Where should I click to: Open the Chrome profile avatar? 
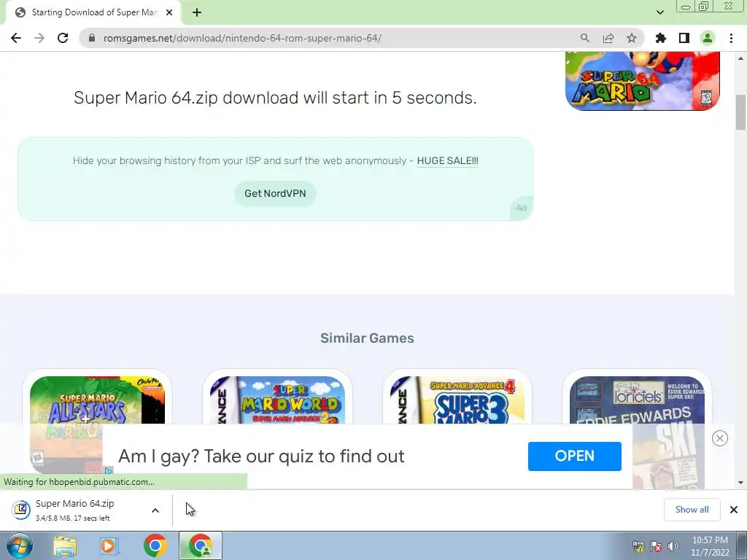pos(708,38)
